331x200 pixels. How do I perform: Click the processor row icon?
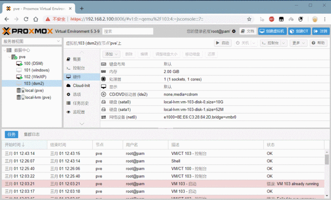[x=103, y=79]
